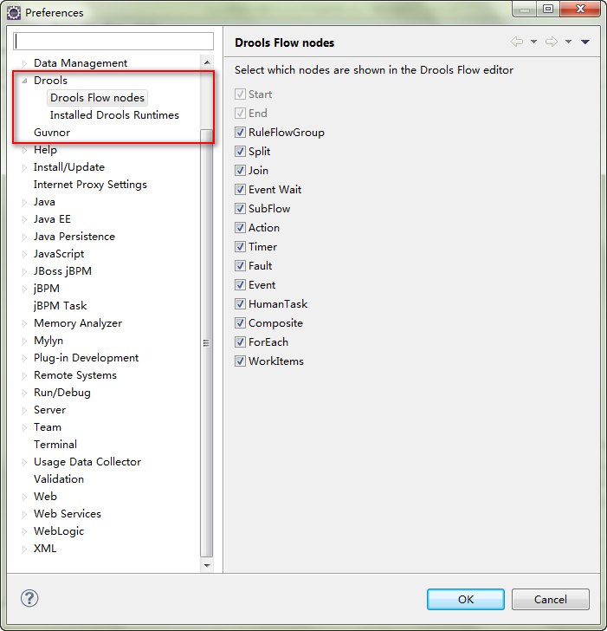Confirm preferences with the OK button
This screenshot has width=607, height=631.
pos(466,599)
